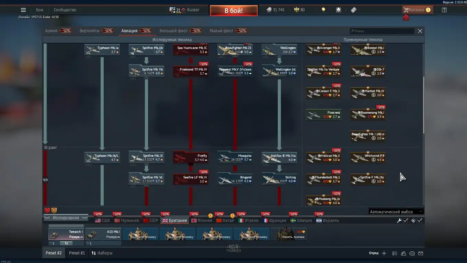Screen dimensions: 467x263
Task: Expand the Наборы presets list
Action: pyautogui.click(x=102, y=253)
